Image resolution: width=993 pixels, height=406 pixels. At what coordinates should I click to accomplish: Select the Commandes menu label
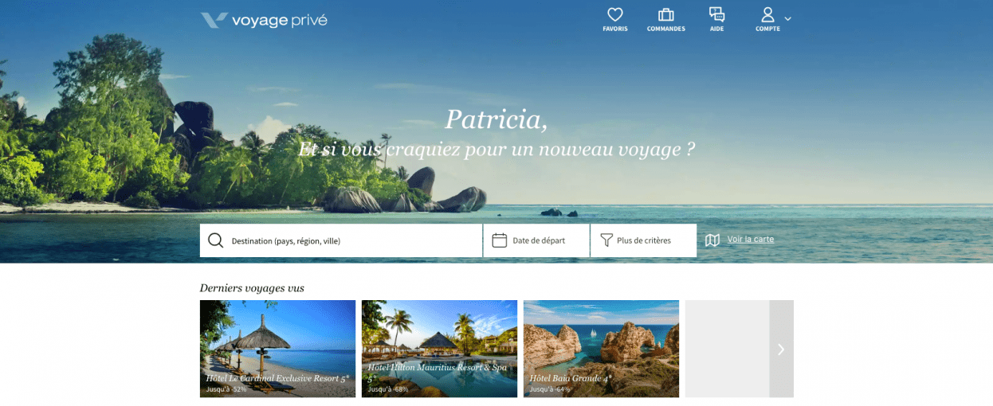point(665,29)
